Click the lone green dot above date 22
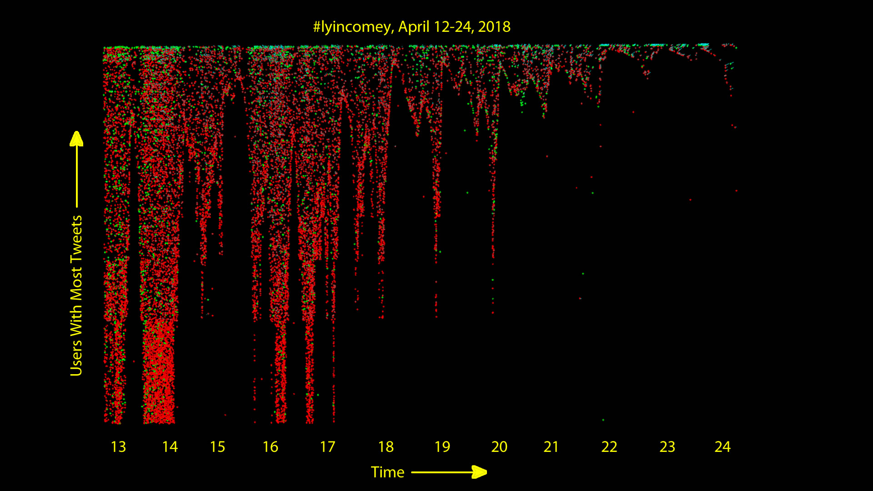Viewport: 873px width, 491px height. pyautogui.click(x=603, y=420)
